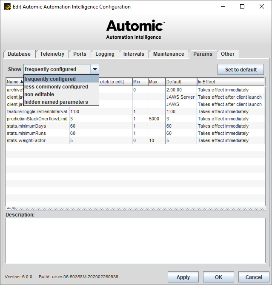Image resolution: width=272 pixels, height=285 pixels.
Task: Open the Intervals tab
Action: (x=134, y=54)
